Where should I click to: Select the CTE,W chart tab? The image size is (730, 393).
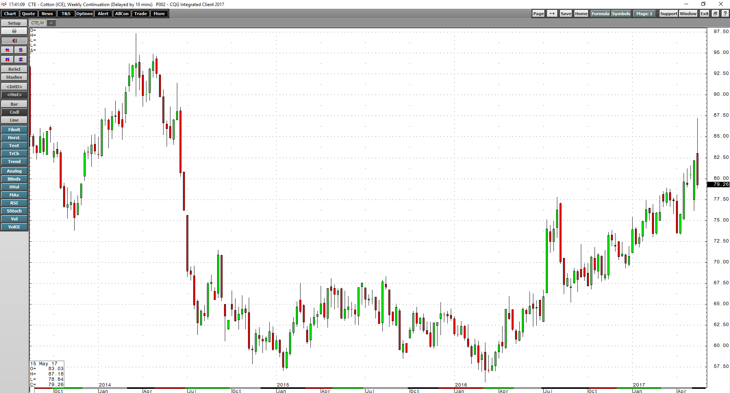point(37,23)
